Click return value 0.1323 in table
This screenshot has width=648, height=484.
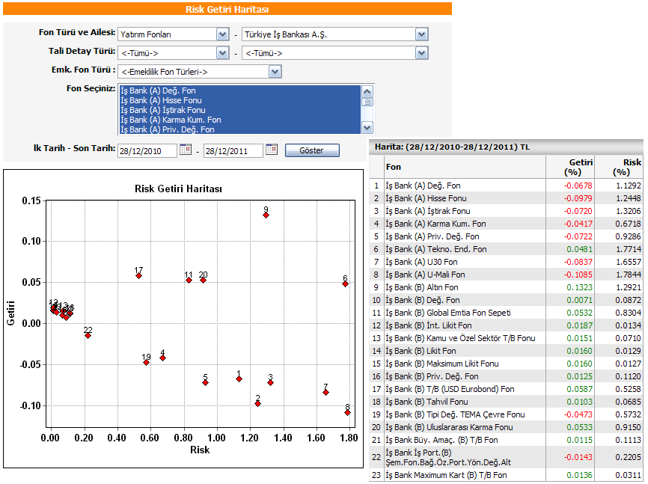[579, 288]
